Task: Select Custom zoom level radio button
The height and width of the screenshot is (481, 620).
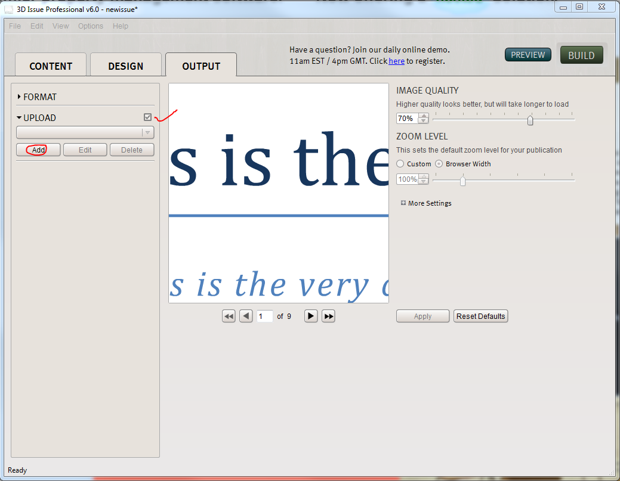Action: tap(400, 164)
